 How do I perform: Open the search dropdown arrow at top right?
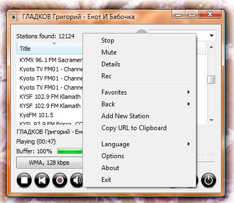[211, 36]
